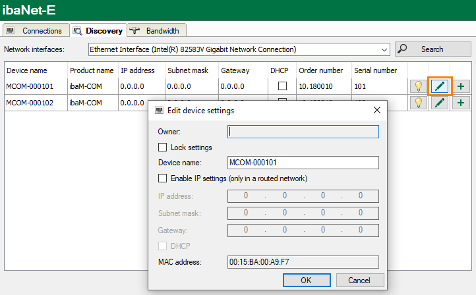Click the light bulb icon for MCOM-000102
The image size is (476, 295).
[x=418, y=103]
